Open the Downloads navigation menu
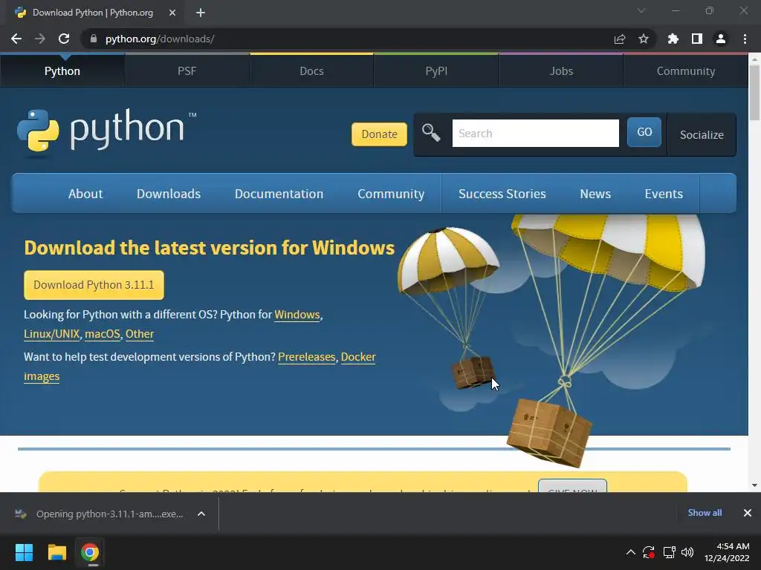Image resolution: width=761 pixels, height=570 pixels. click(169, 194)
